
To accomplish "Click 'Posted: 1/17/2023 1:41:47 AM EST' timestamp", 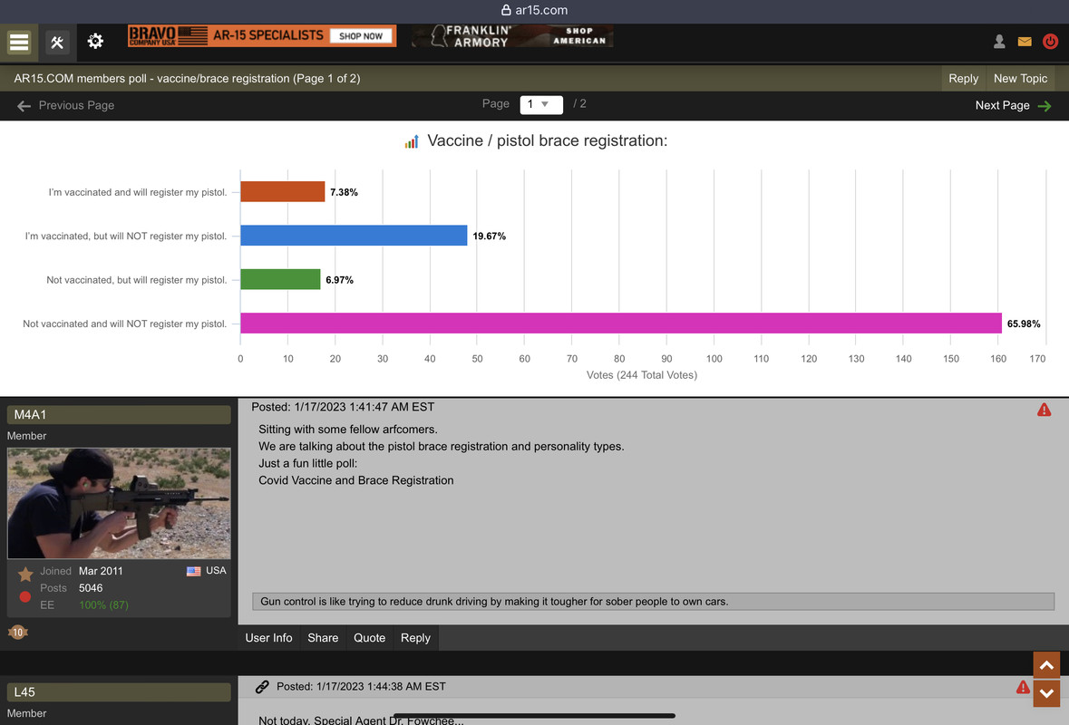I will tap(343, 407).
